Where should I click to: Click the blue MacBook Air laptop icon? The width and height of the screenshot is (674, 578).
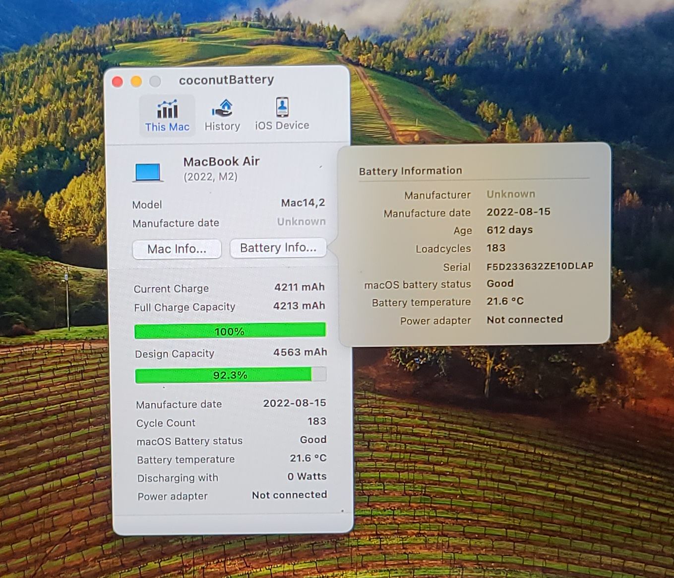coord(148,173)
